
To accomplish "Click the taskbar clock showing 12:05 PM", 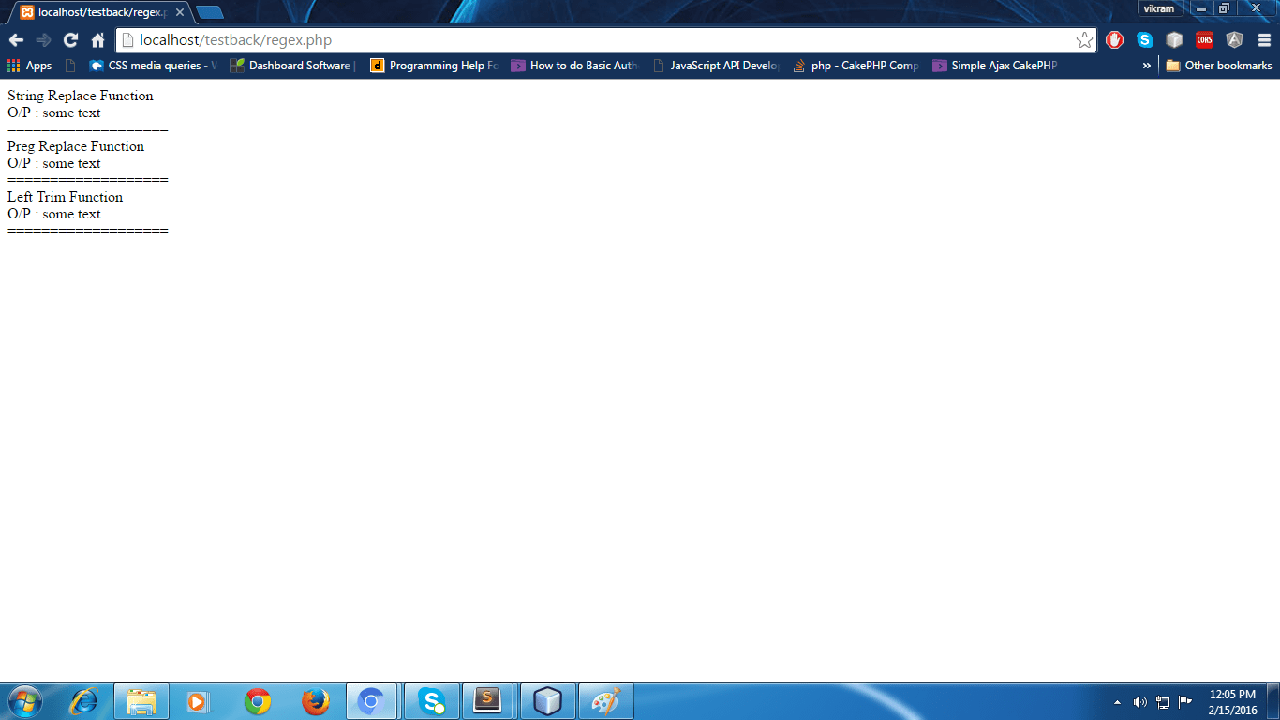I will pyautogui.click(x=1232, y=702).
